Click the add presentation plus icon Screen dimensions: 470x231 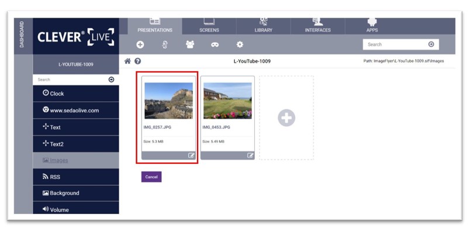click(x=140, y=44)
